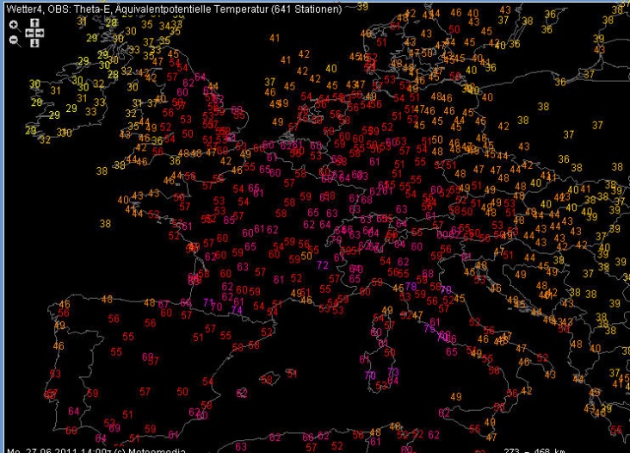Click the date timestamp in the bottom-left corner
Viewport: 630px width, 453px height.
click(x=65, y=448)
